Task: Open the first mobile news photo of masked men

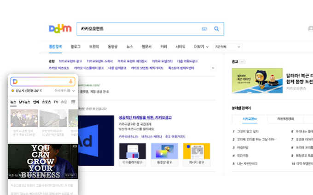Action: tap(24, 118)
